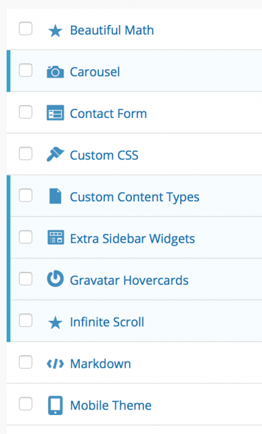Open the Extra Sidebar Widgets link
The width and height of the screenshot is (262, 434).
tap(133, 239)
